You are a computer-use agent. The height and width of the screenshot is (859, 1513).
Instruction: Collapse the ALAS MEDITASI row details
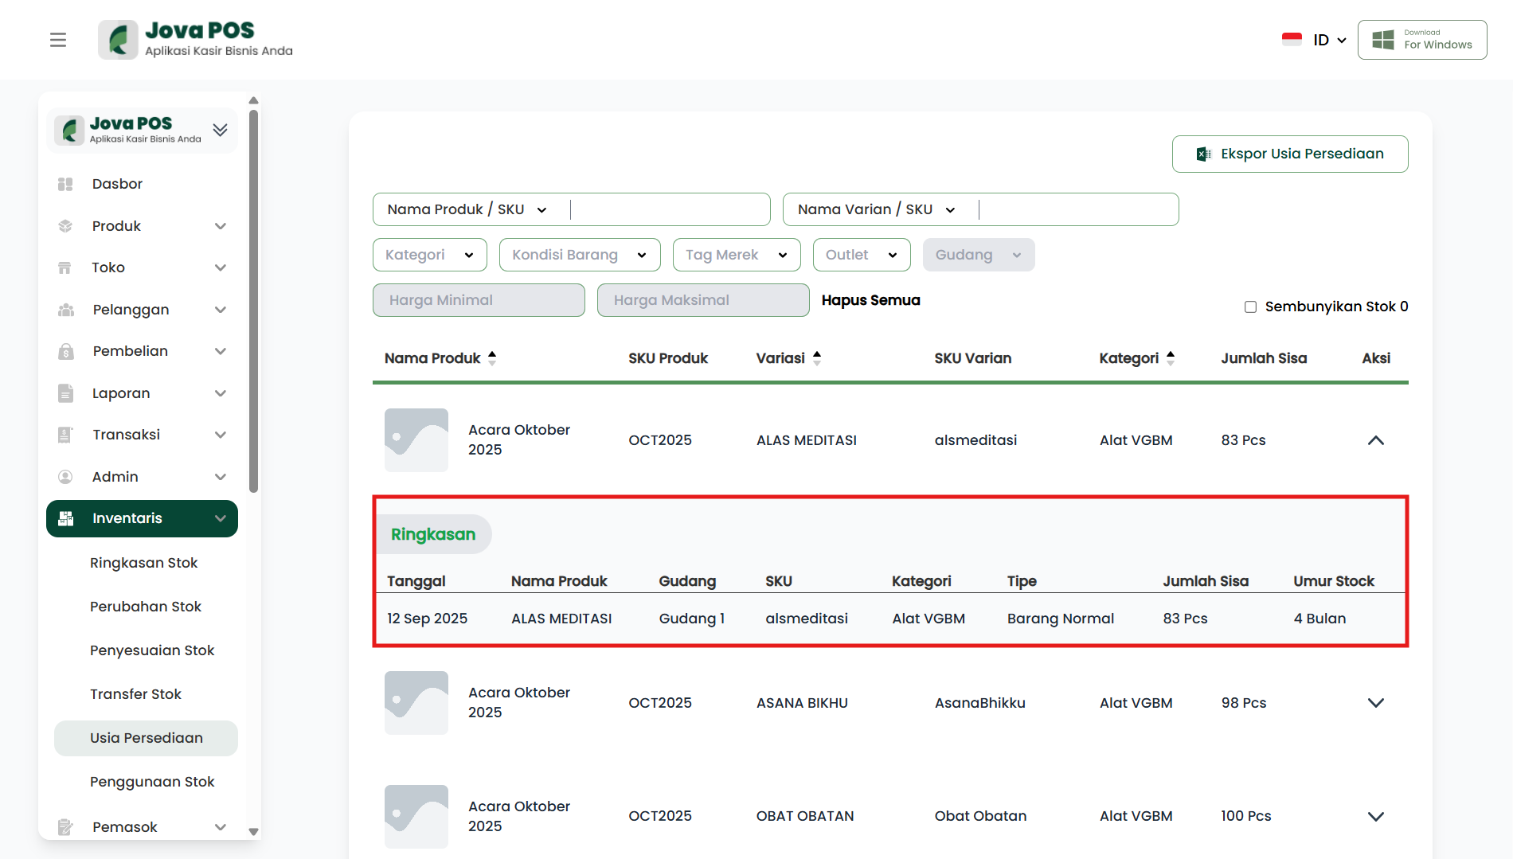tap(1375, 440)
